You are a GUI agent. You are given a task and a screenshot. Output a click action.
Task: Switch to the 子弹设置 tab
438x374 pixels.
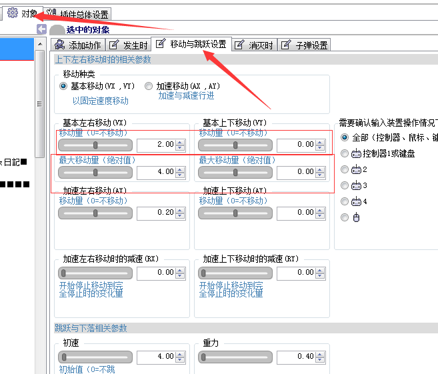pos(304,45)
